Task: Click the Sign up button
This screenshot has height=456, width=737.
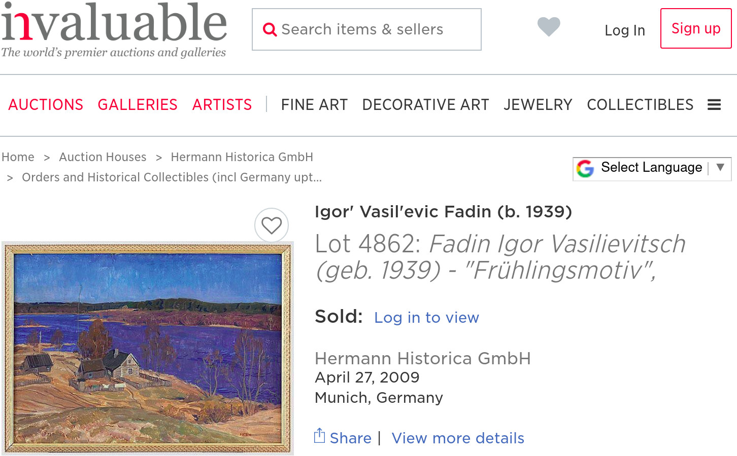Action: tap(695, 28)
